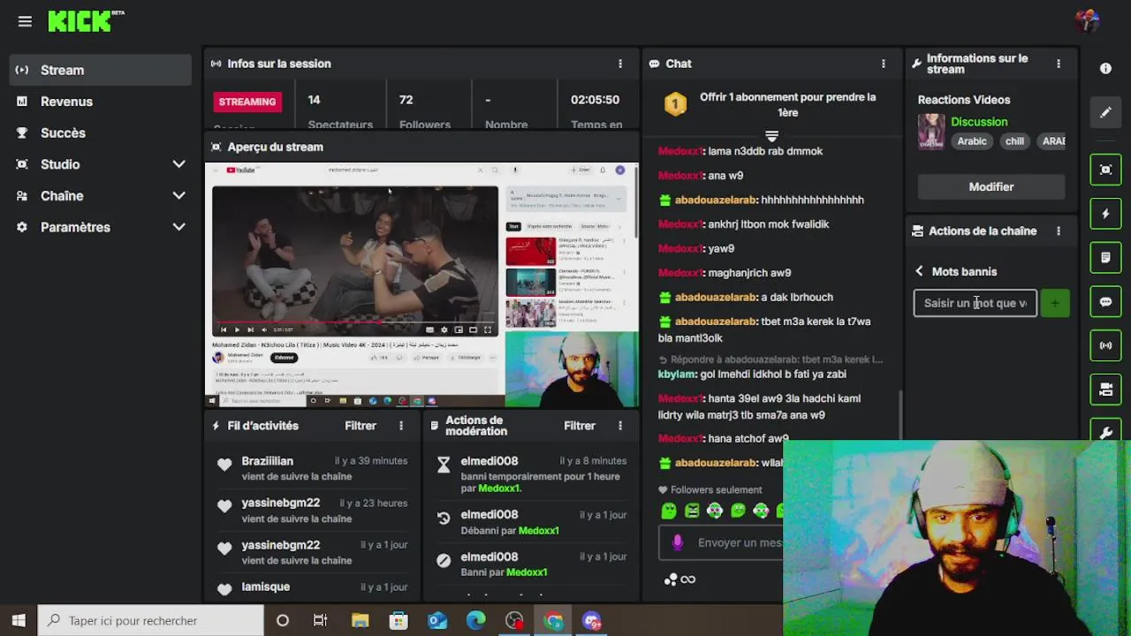Click the pencil edit layout icon

1105,113
